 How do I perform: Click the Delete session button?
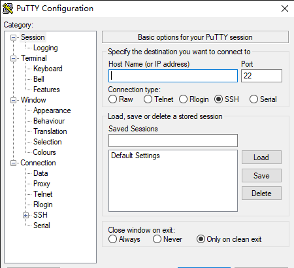click(x=261, y=193)
